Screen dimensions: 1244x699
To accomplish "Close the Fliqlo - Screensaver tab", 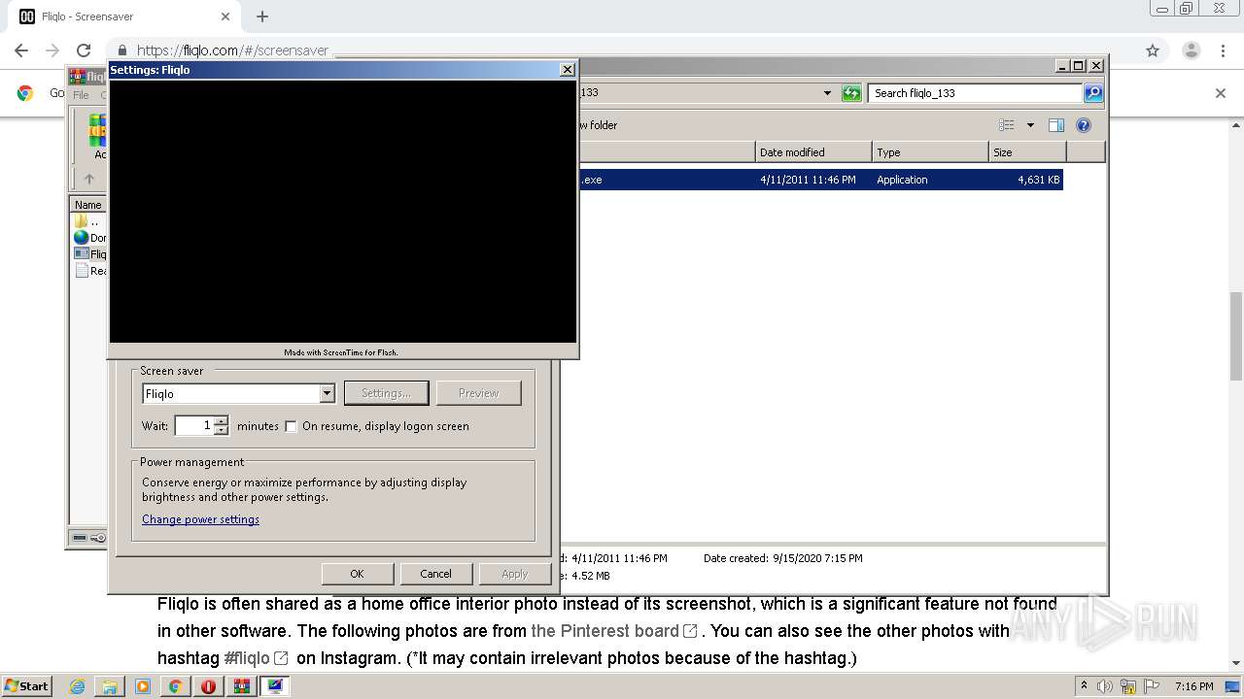I will tap(225, 17).
